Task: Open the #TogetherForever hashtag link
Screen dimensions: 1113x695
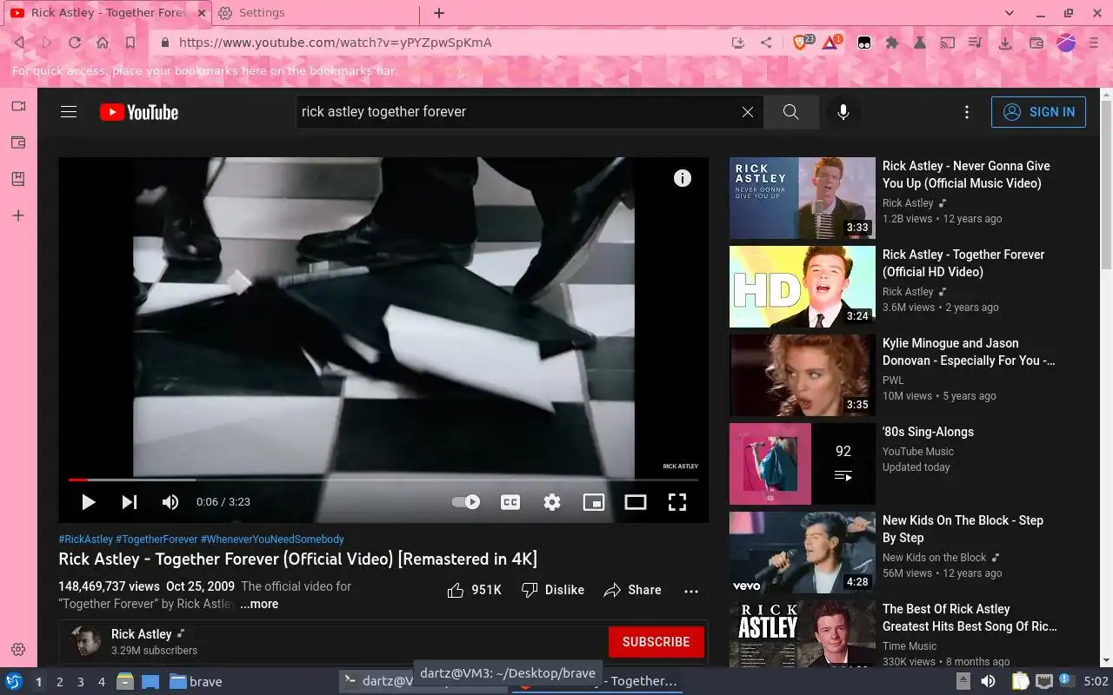Action: pyautogui.click(x=157, y=539)
